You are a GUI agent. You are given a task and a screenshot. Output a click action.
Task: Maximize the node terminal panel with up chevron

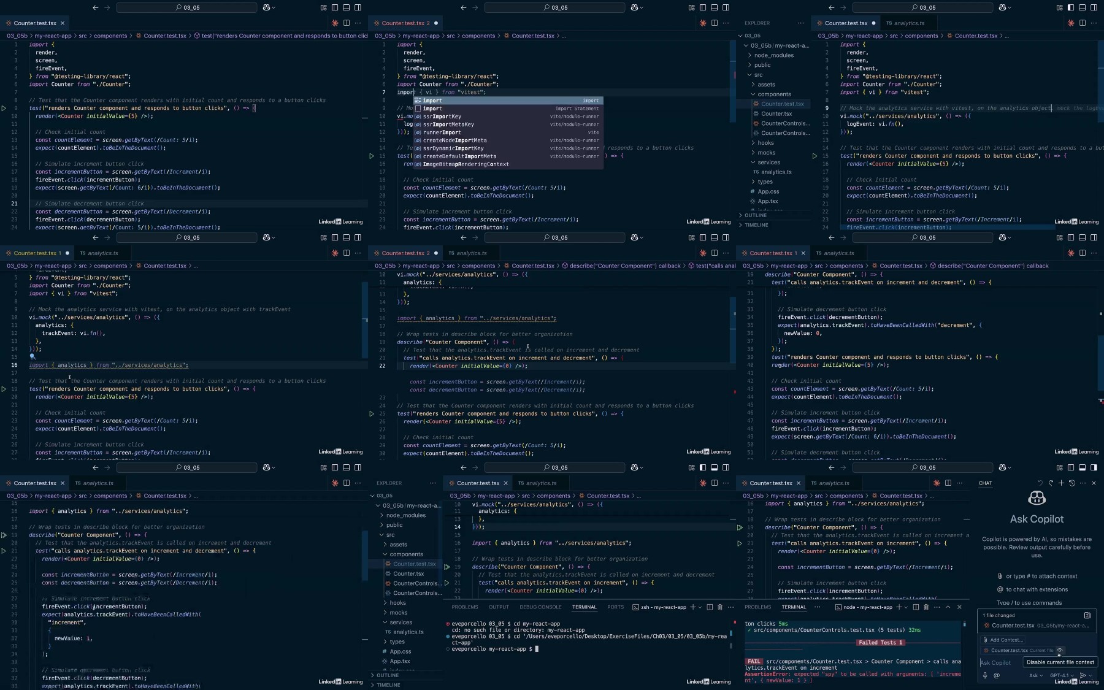point(948,607)
